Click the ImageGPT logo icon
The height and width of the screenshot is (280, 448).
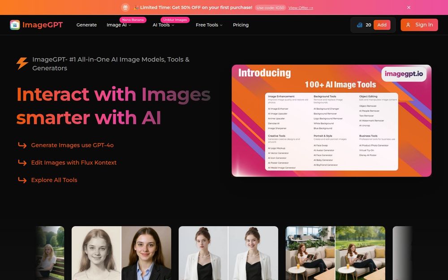point(15,25)
